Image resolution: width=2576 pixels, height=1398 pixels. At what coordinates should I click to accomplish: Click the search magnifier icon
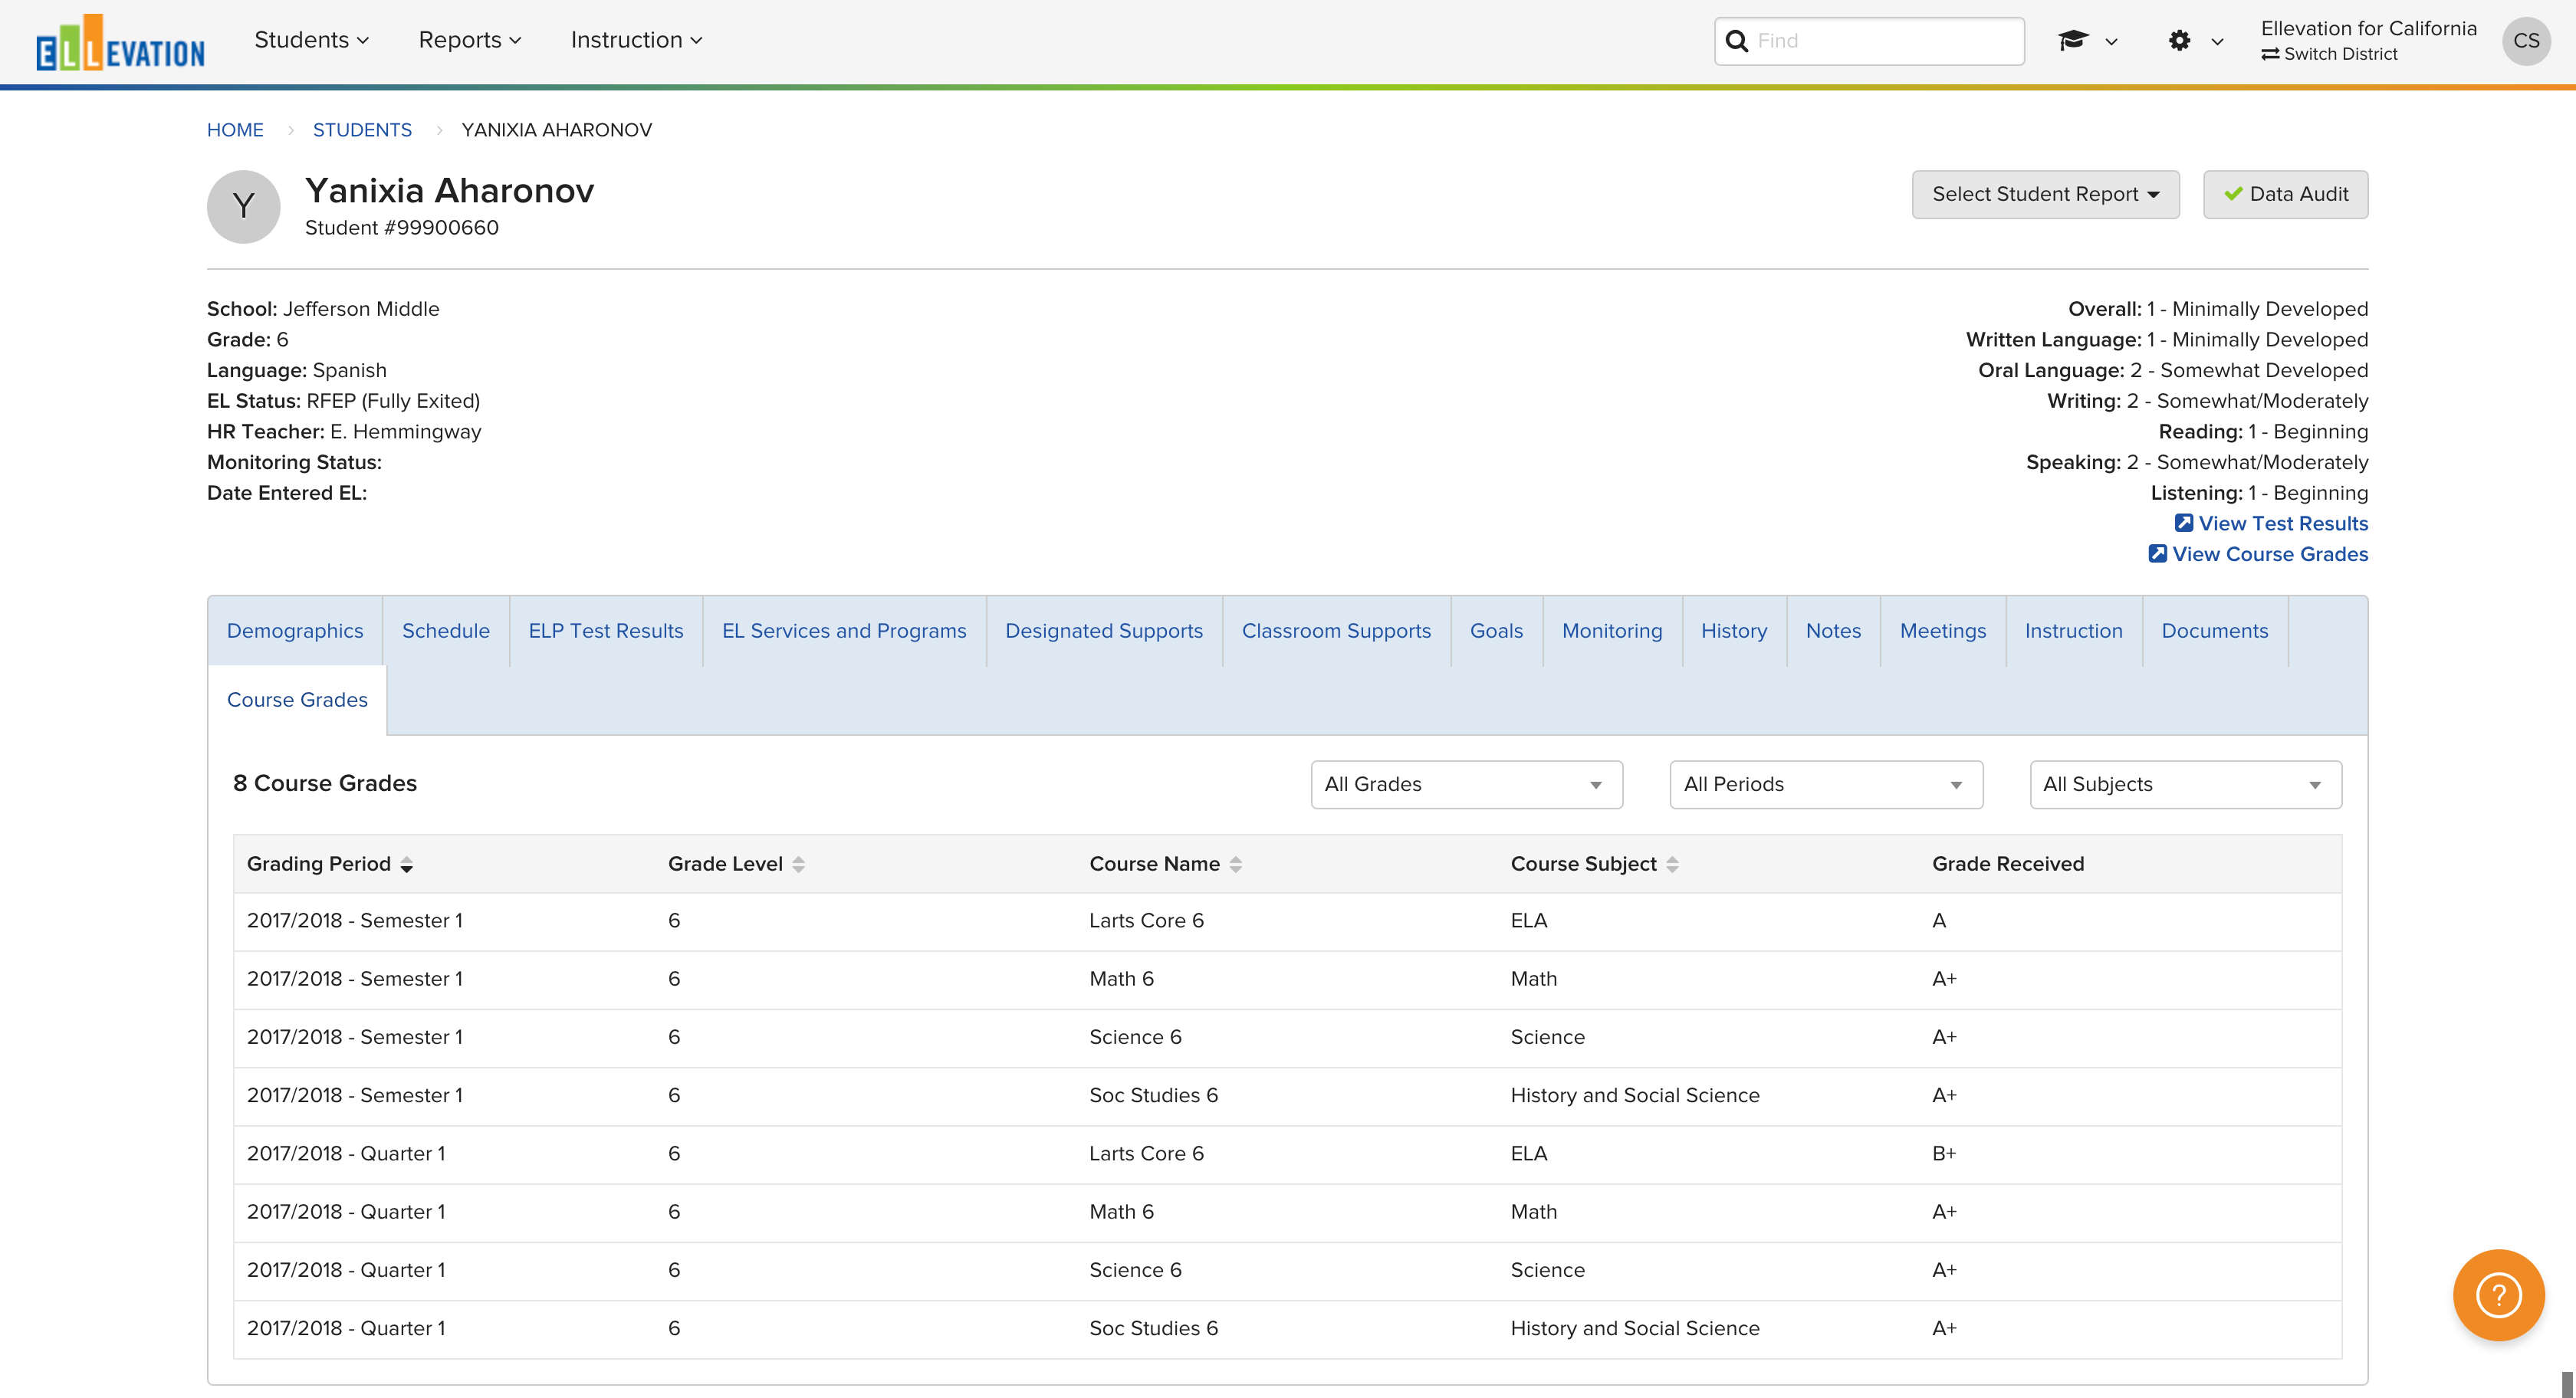1737,41
